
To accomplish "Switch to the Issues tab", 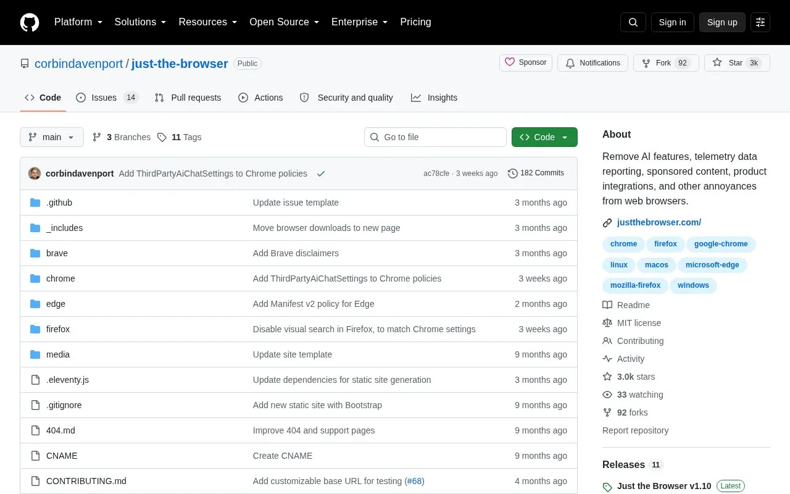I will click(107, 98).
